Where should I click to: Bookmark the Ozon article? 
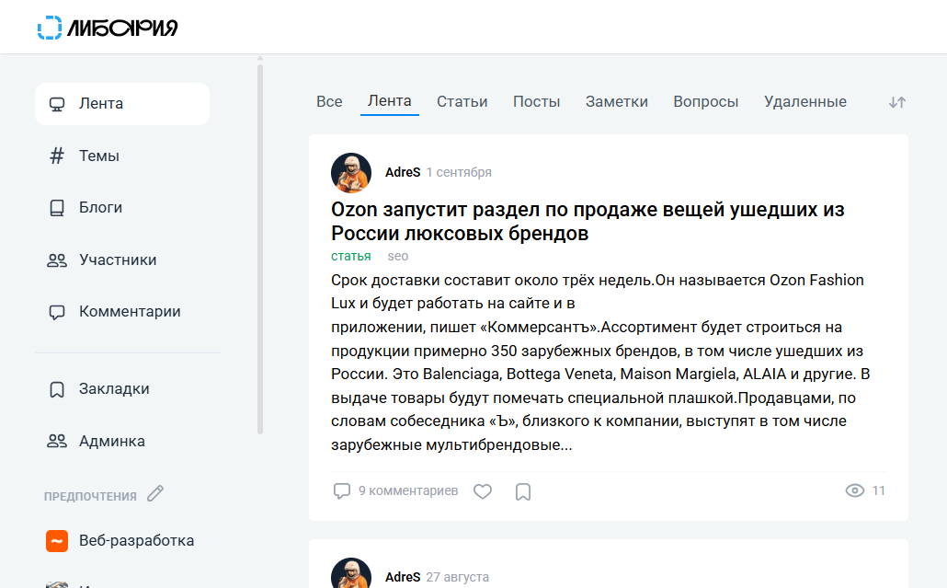click(523, 491)
